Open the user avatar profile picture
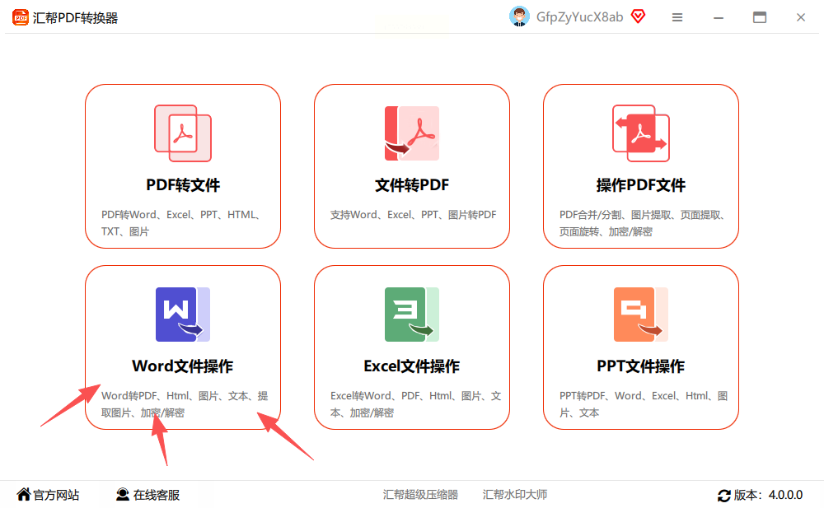The width and height of the screenshot is (824, 508). pos(519,16)
